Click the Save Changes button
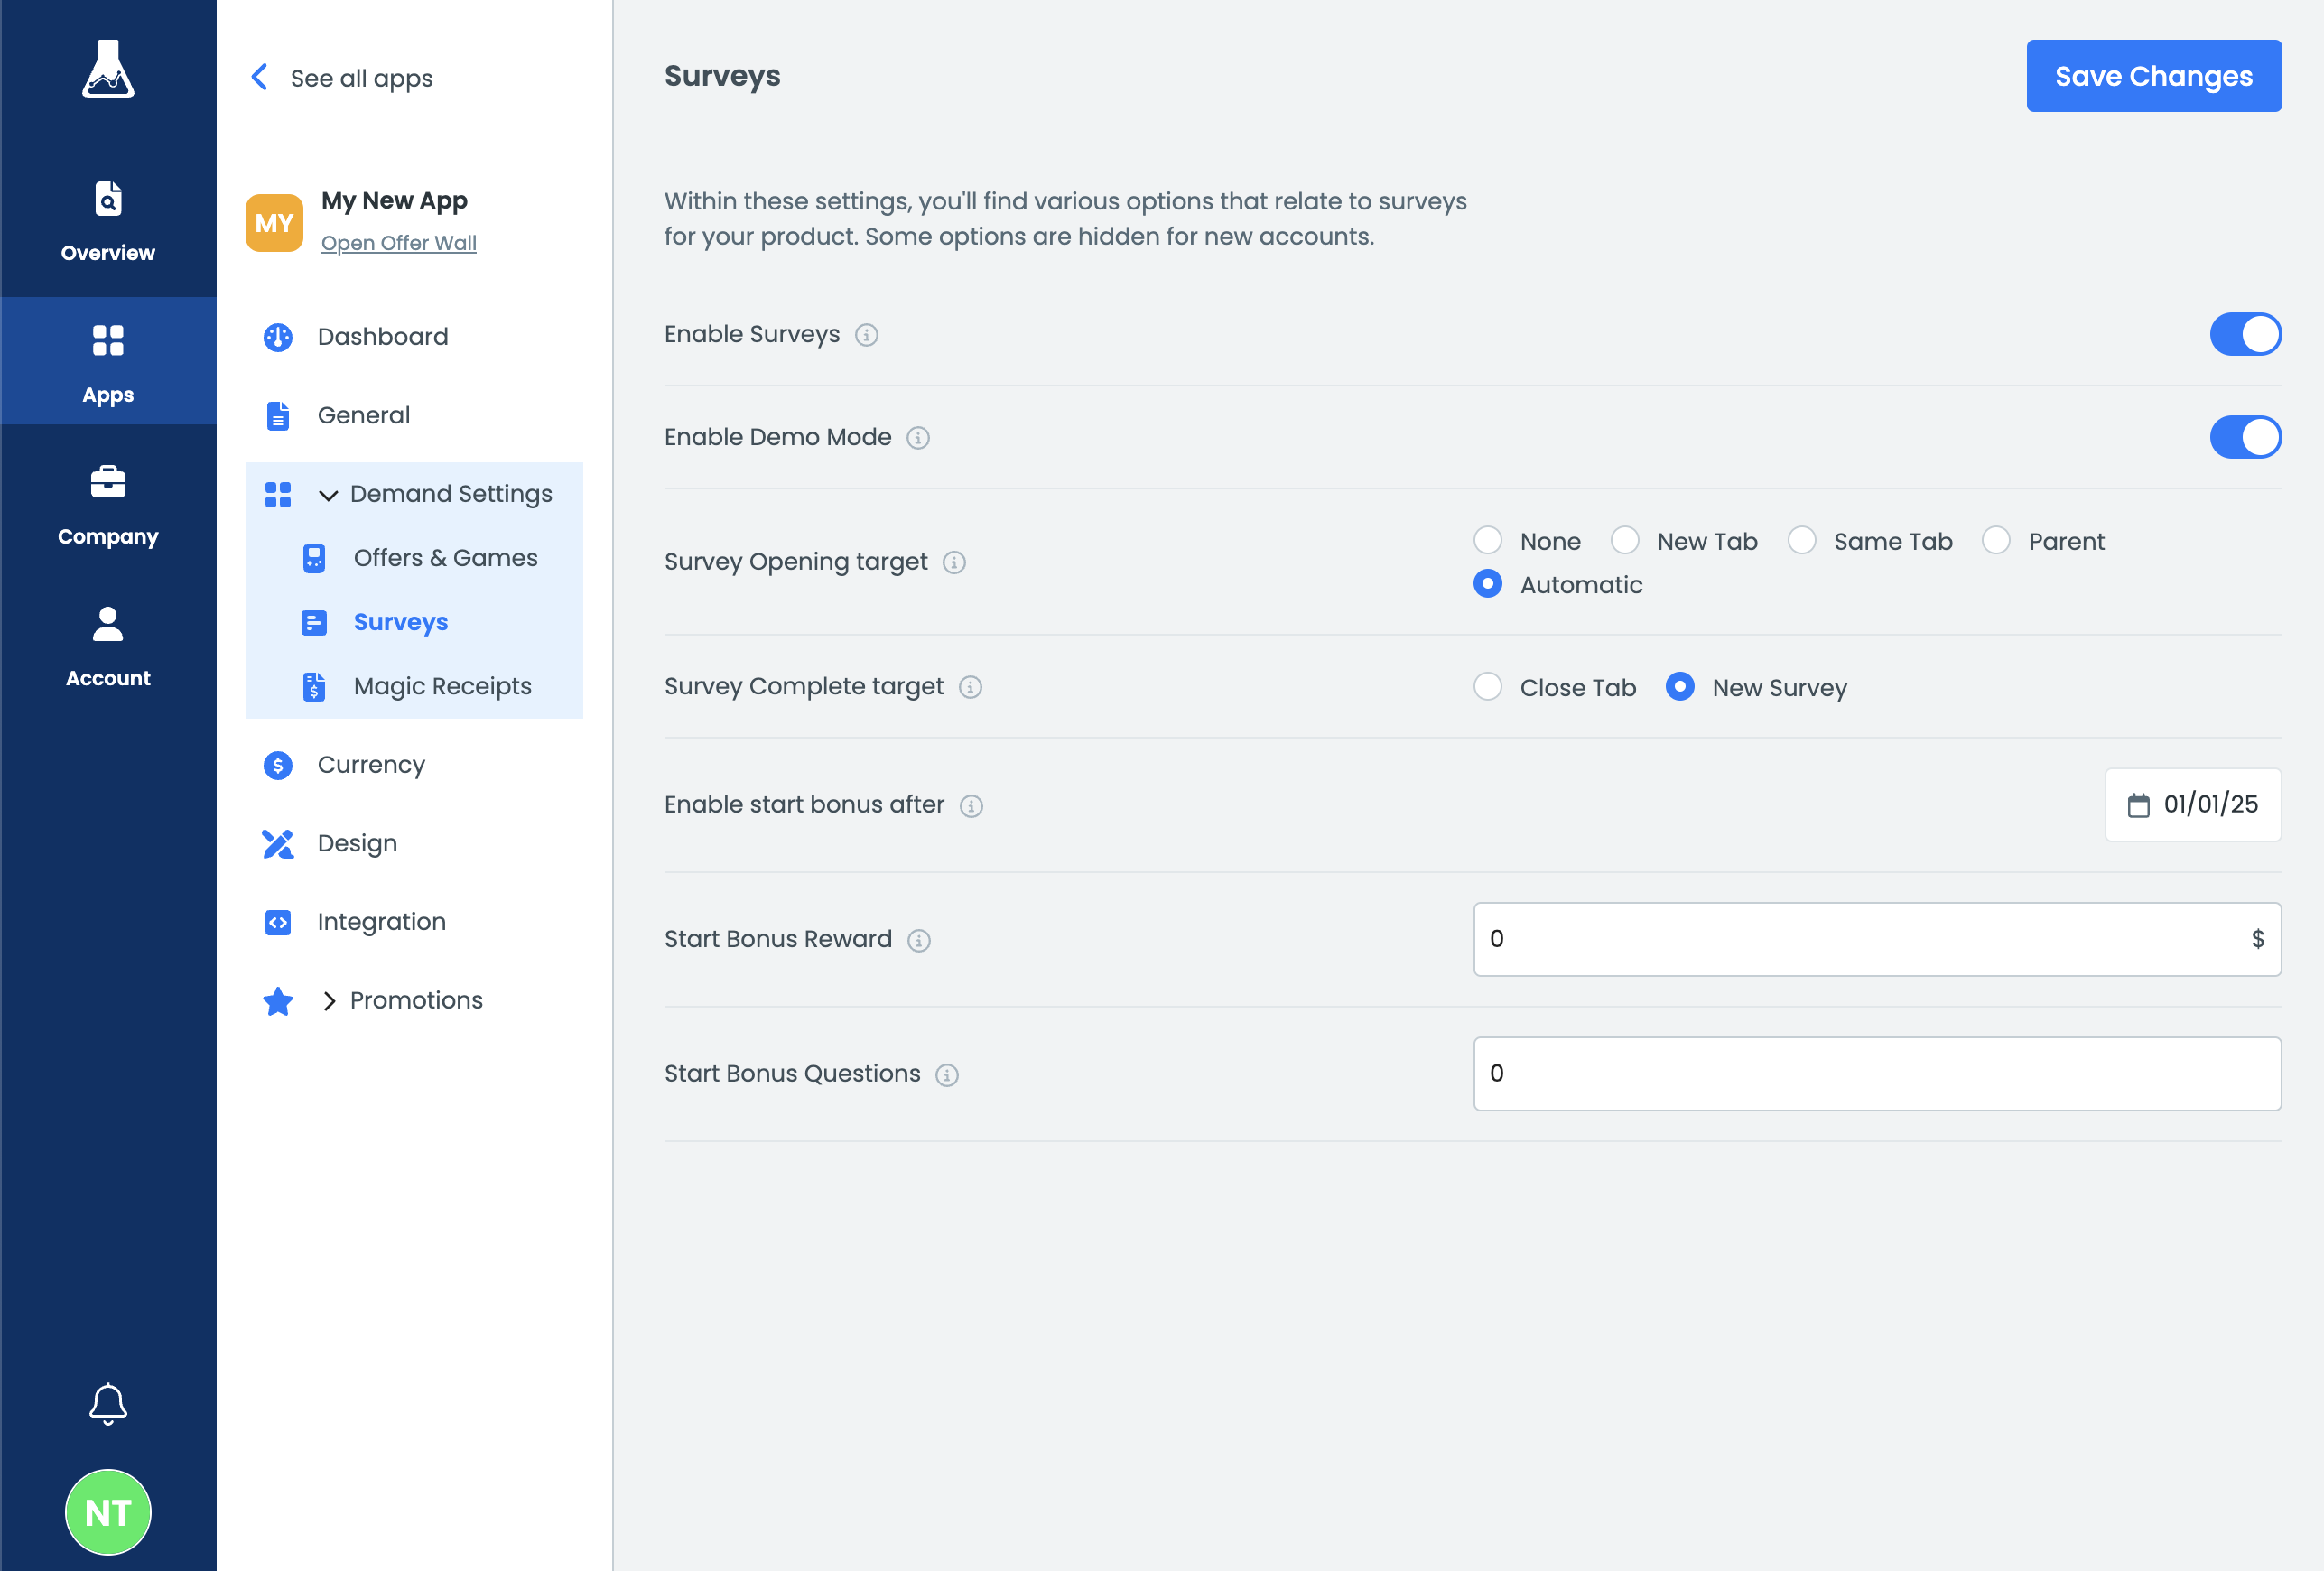Viewport: 2324px width, 1571px height. tap(2153, 76)
